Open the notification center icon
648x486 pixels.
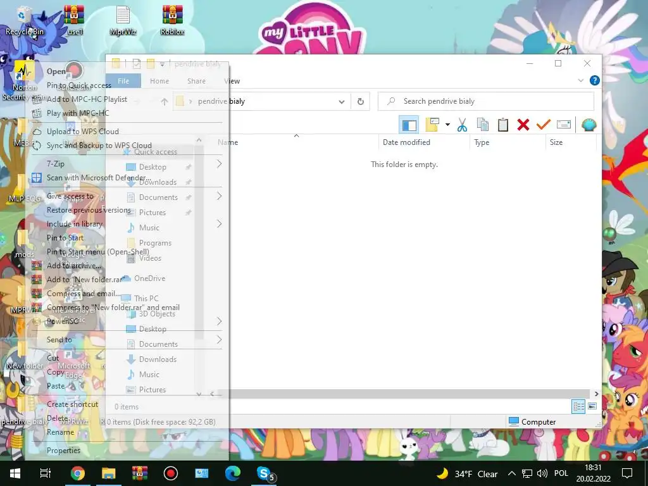(627, 473)
